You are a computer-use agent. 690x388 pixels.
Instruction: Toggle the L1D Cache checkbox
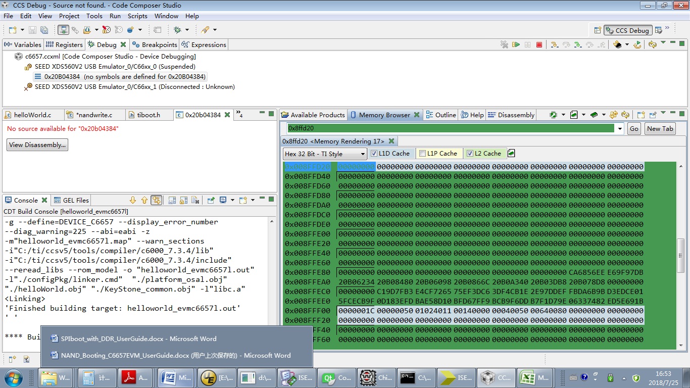click(374, 154)
